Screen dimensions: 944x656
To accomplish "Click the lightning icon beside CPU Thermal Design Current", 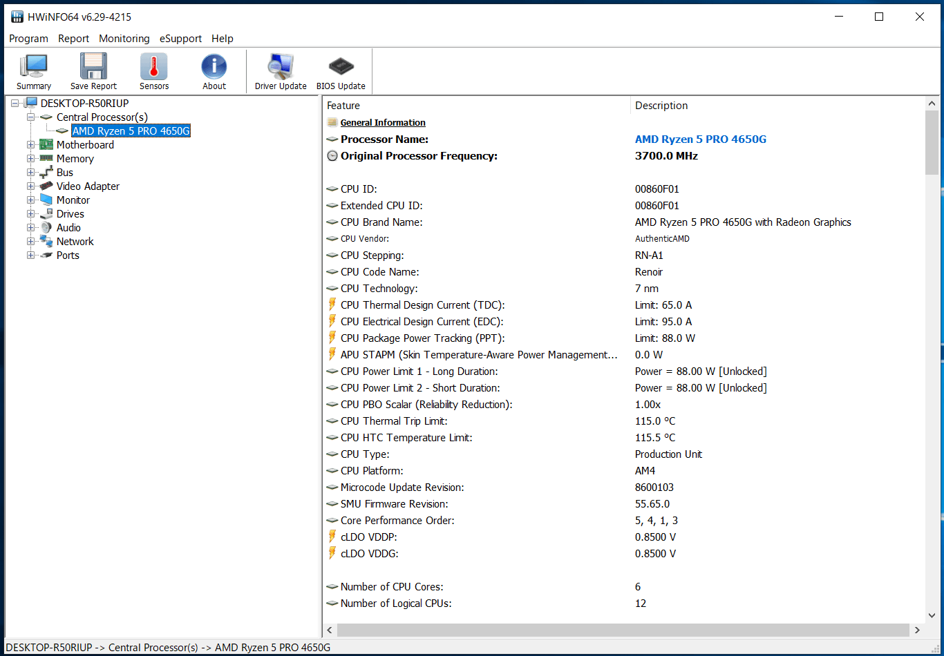I will (x=332, y=305).
